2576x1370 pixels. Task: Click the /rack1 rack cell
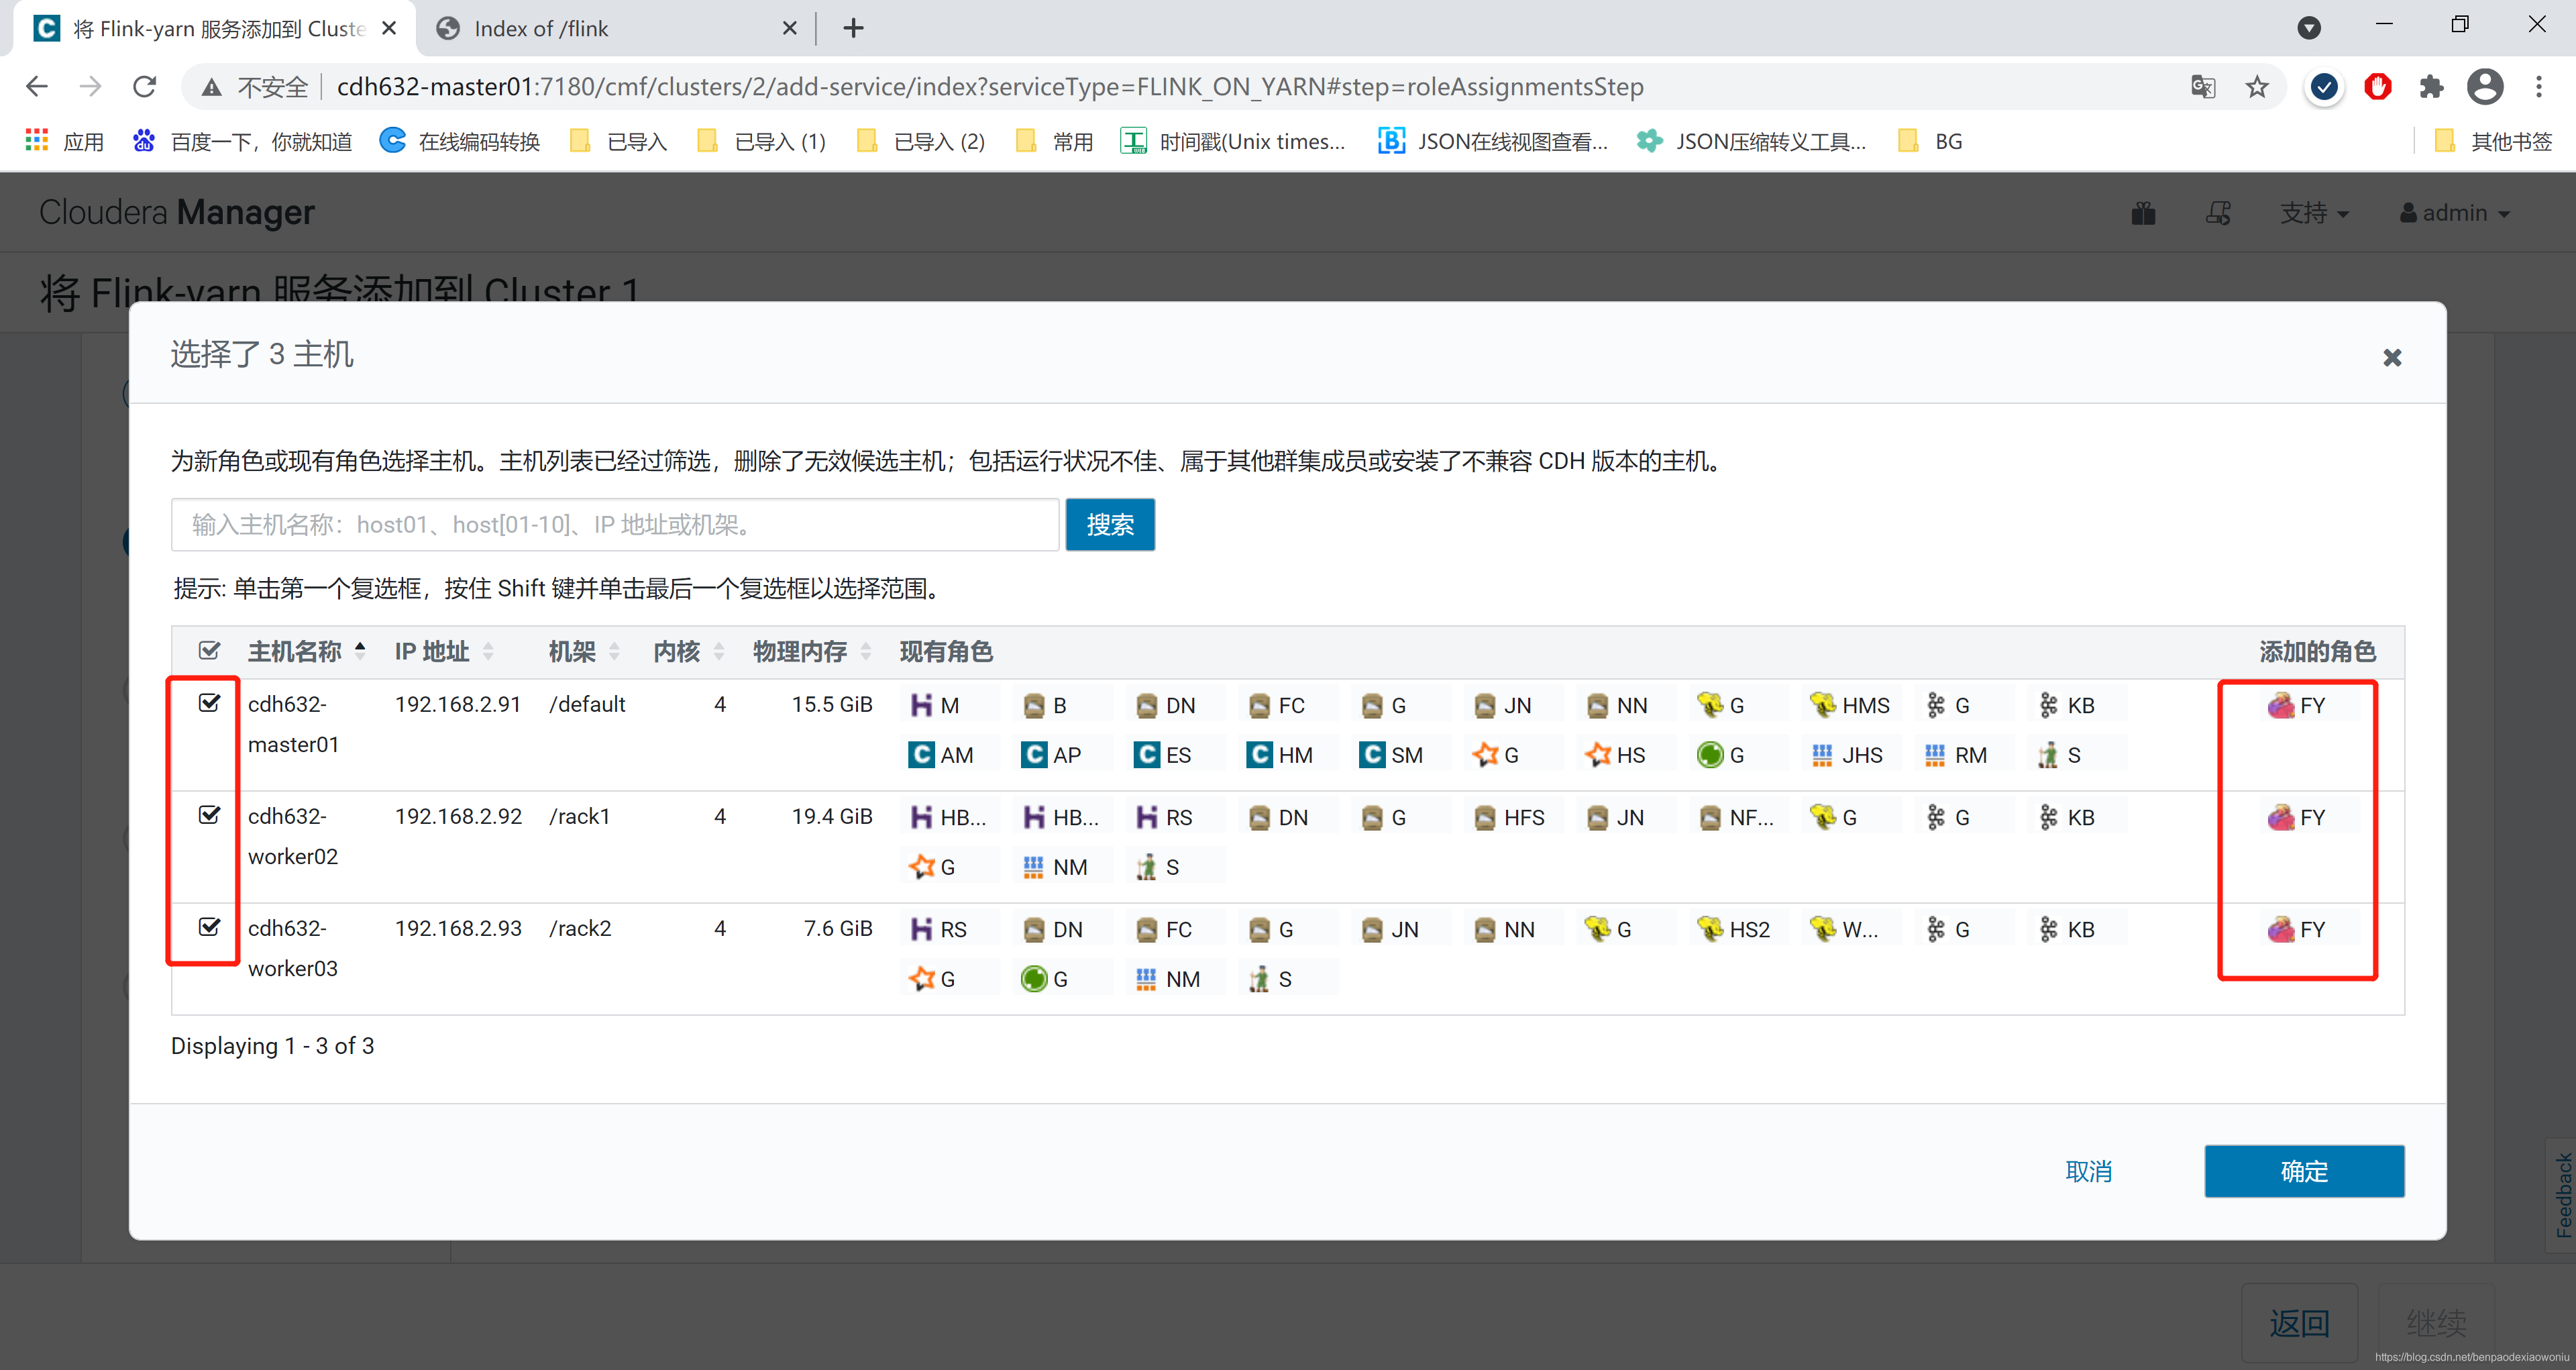[x=579, y=816]
